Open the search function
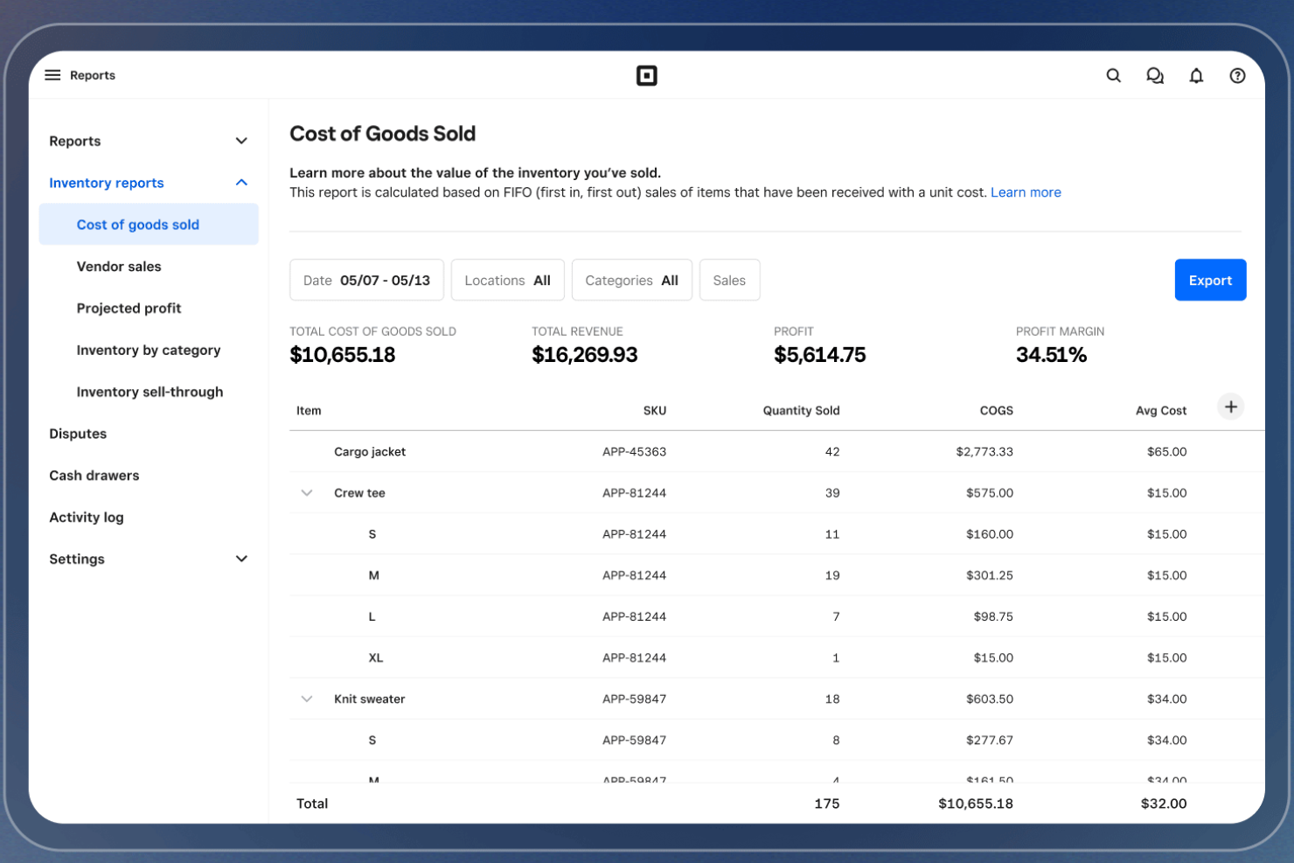This screenshot has height=863, width=1294. pos(1113,75)
